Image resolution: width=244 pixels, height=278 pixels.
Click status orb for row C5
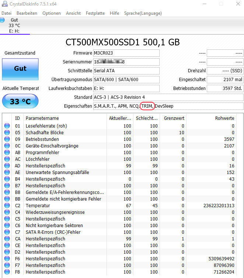tap(7, 219)
